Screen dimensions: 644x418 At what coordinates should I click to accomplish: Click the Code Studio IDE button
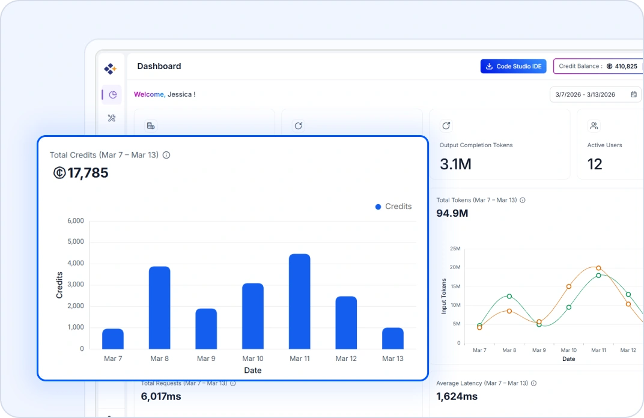(514, 66)
